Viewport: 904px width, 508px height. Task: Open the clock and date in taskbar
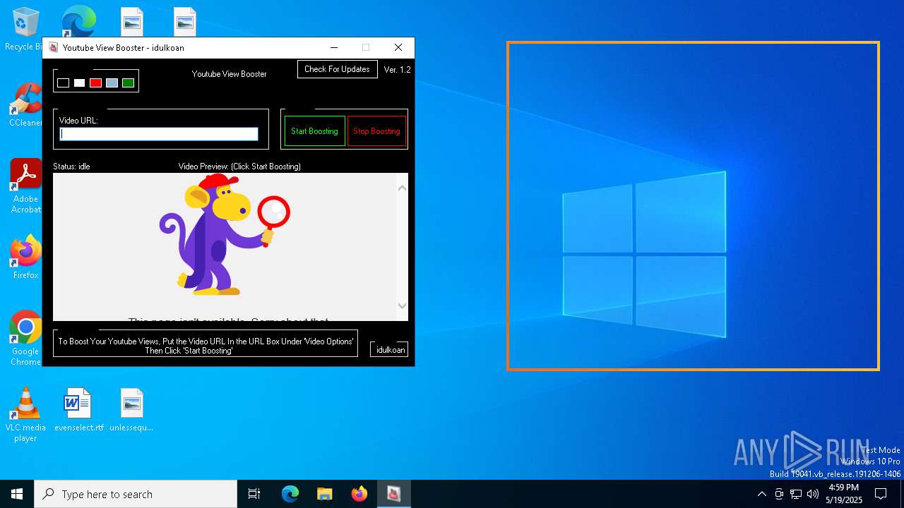tap(844, 494)
